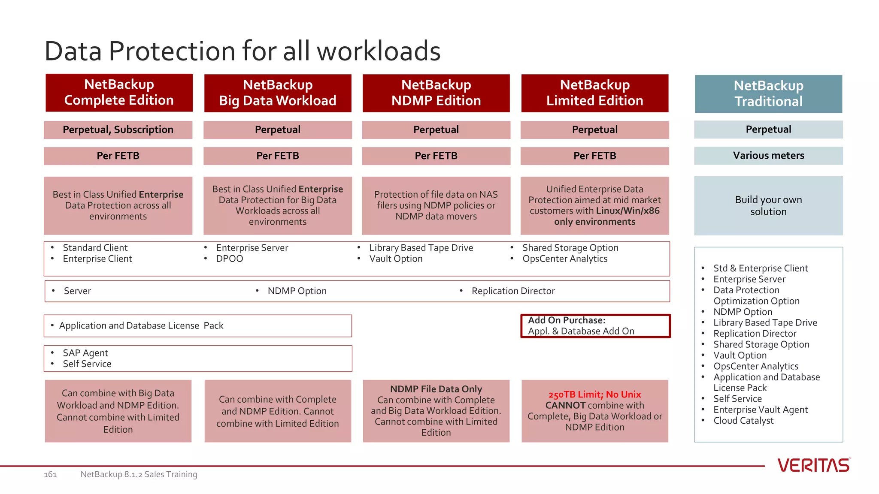The height and width of the screenshot is (494, 879).
Task: Select 'OpsCenter Analytics' in the shared feature box
Action: 565,259
